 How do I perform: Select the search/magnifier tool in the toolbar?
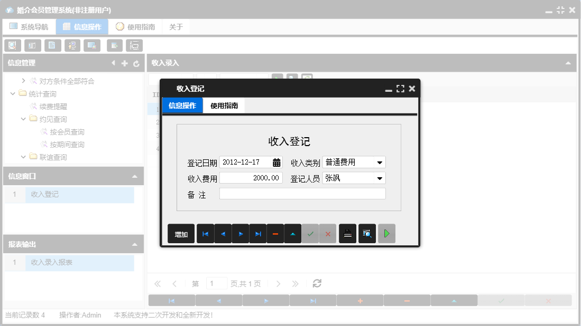pos(12,45)
